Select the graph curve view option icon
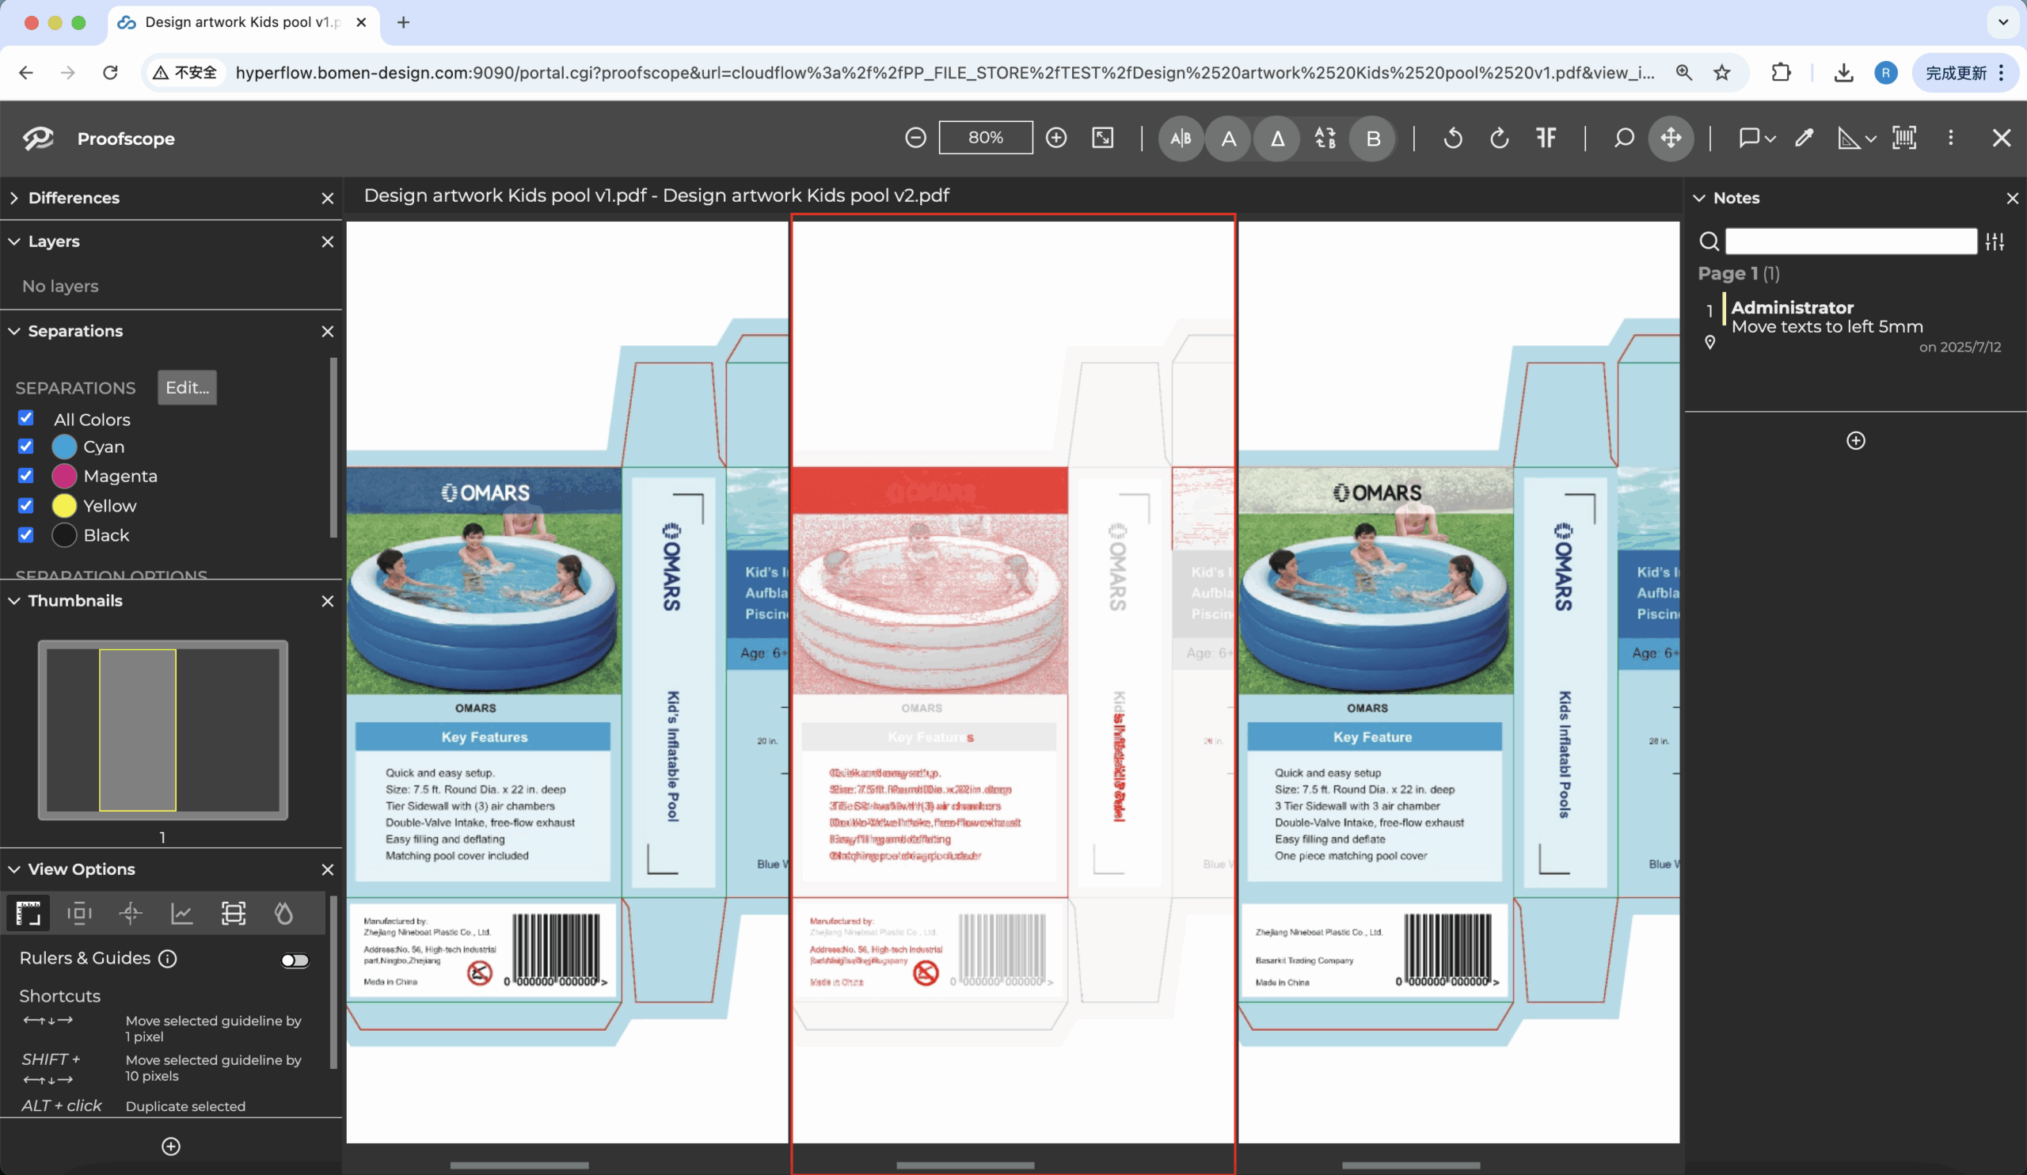The image size is (2027, 1175). point(182,914)
